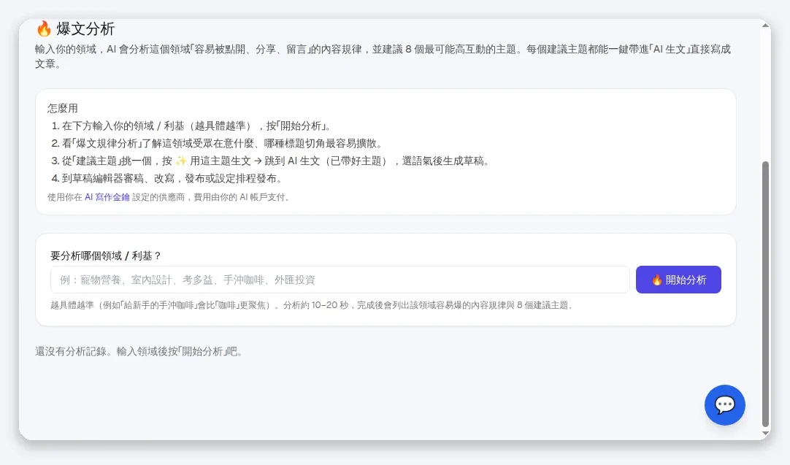
Task: Open the chat bubble support widget
Action: coord(724,405)
